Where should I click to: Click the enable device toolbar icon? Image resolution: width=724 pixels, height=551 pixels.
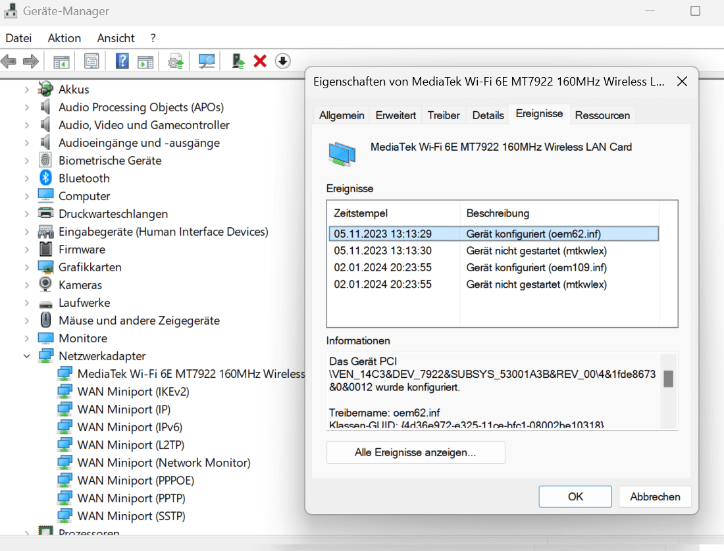(238, 61)
